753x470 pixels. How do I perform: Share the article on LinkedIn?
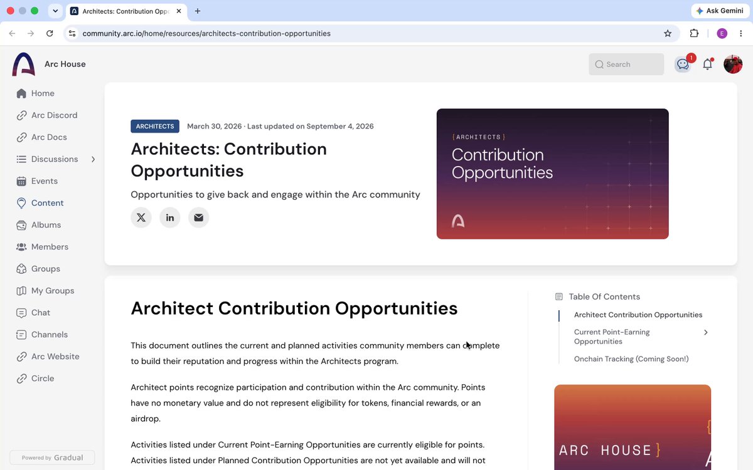[170, 217]
